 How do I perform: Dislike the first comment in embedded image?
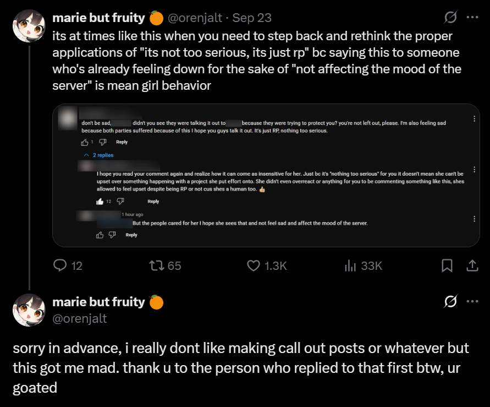point(102,142)
